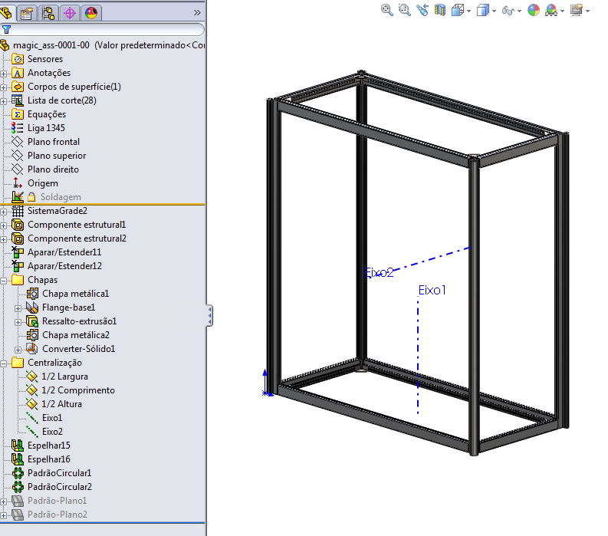608x536 pixels.
Task: Select Zoom to Area tool
Action: (404, 10)
